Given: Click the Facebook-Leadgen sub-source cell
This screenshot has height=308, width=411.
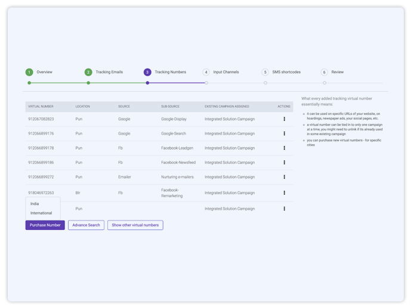Looking at the screenshot, I should [x=177, y=148].
